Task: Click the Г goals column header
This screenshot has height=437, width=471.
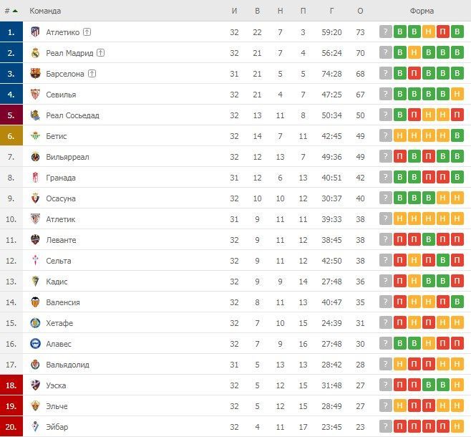Action: [x=333, y=11]
